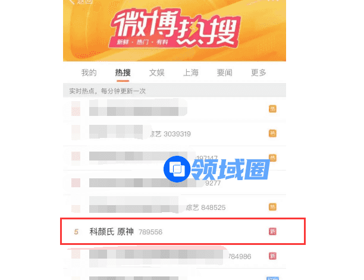Click the 热 badge on the first entry

coord(272,109)
